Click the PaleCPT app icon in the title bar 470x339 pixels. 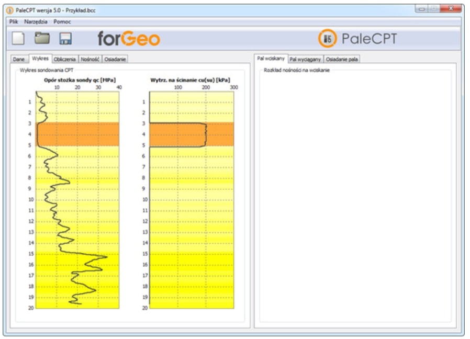click(10, 10)
